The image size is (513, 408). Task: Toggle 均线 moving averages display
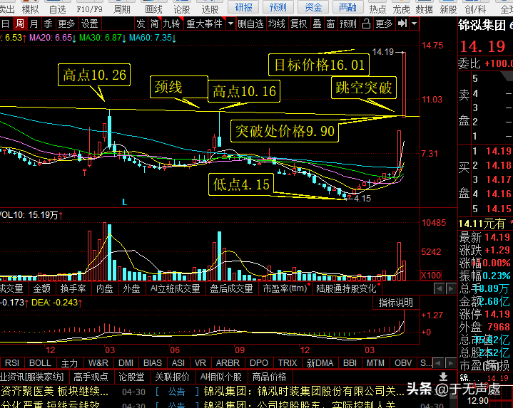click(276, 23)
